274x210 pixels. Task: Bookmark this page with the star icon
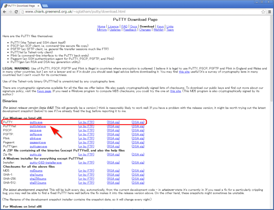(x=263, y=12)
